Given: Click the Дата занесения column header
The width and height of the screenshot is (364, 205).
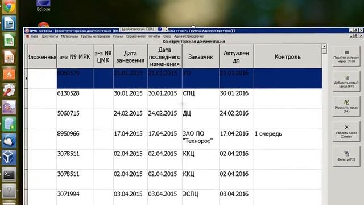Looking at the screenshot, I should tap(130, 57).
